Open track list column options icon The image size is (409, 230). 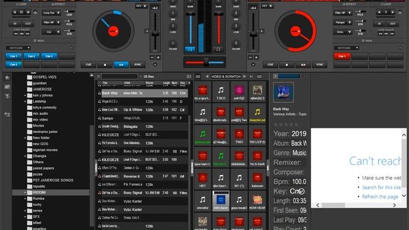tap(189, 77)
